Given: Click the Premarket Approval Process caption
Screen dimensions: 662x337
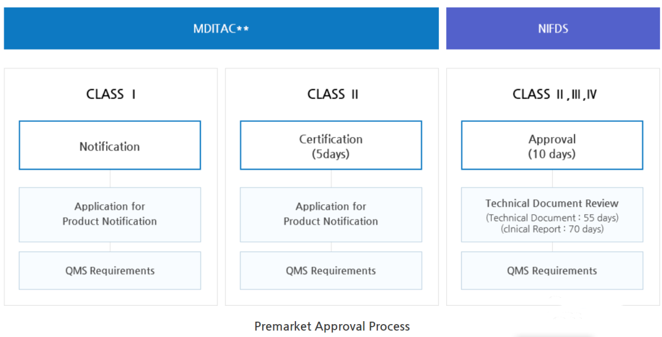Looking at the screenshot, I should click(x=332, y=326).
